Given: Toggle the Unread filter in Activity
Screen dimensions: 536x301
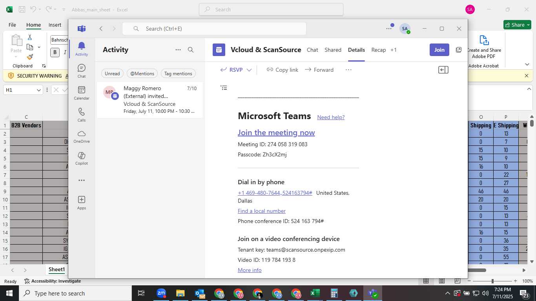Looking at the screenshot, I should tap(112, 73).
